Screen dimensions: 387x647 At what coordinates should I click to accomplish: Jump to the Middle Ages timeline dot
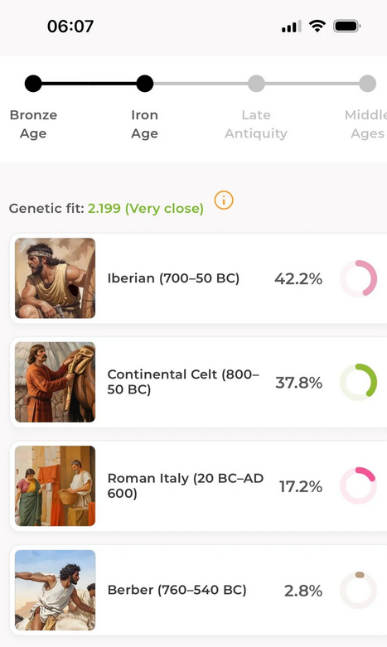point(368,84)
